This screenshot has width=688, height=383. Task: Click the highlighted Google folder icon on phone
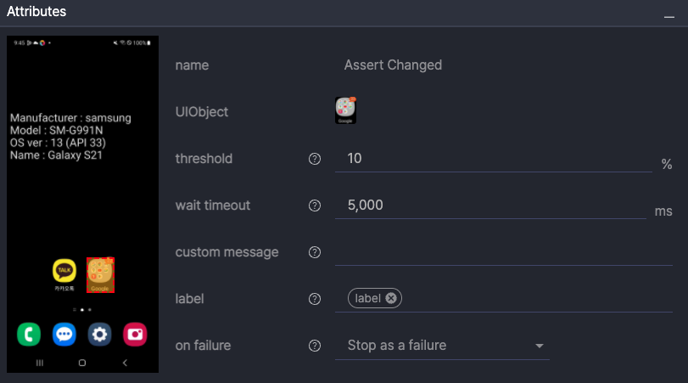(x=100, y=274)
